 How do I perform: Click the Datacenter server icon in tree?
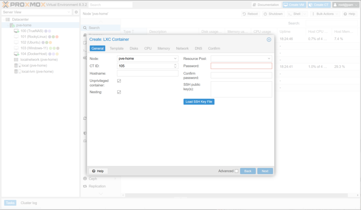(x=7, y=19)
